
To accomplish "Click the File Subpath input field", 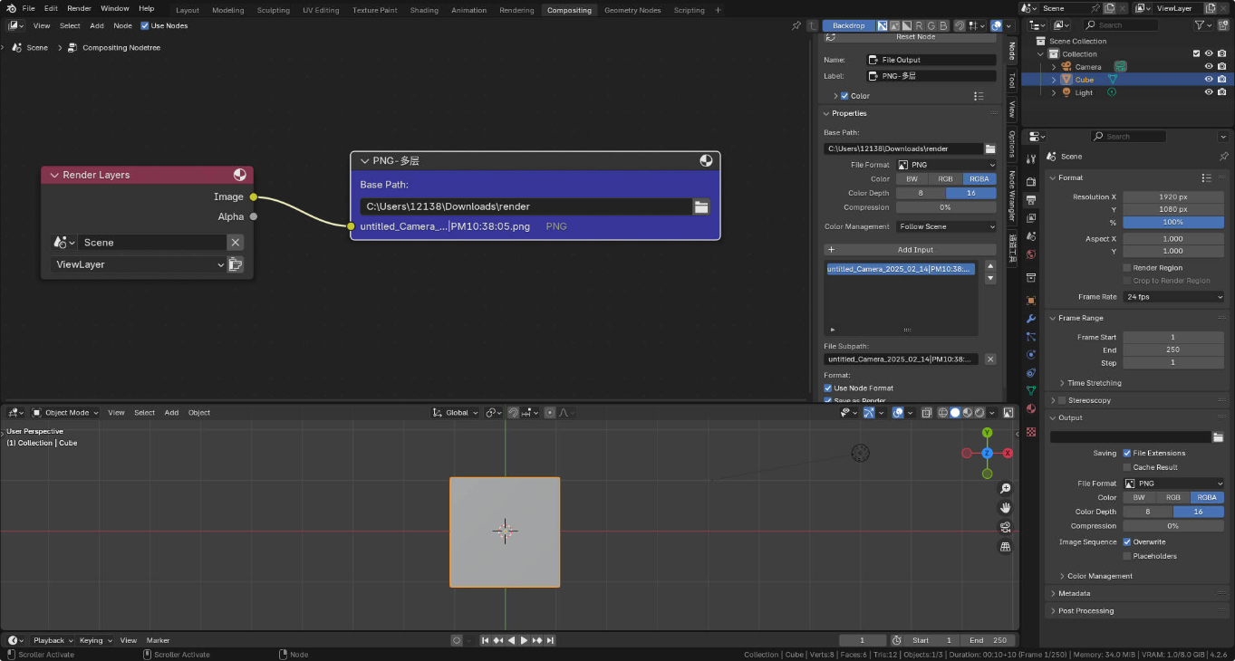I will (902, 359).
